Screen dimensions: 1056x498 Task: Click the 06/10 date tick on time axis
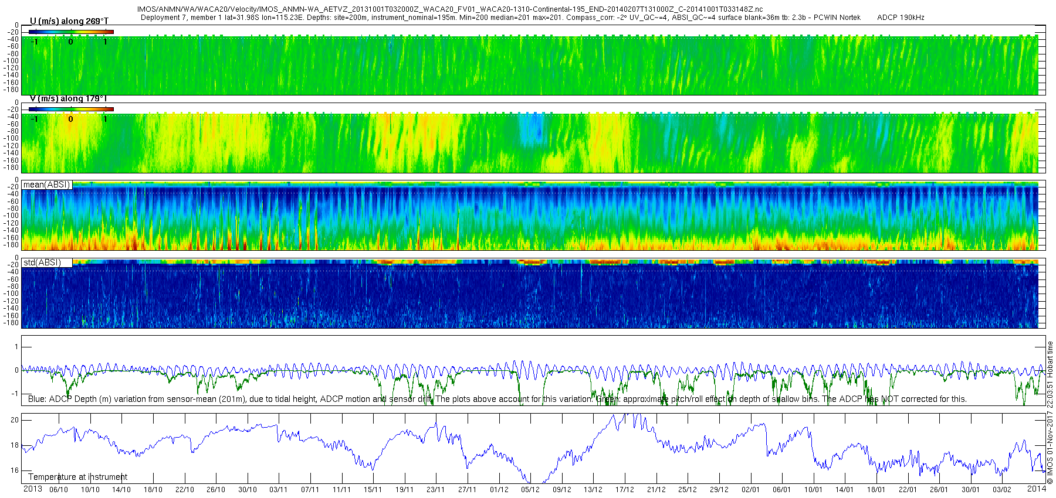(x=59, y=490)
